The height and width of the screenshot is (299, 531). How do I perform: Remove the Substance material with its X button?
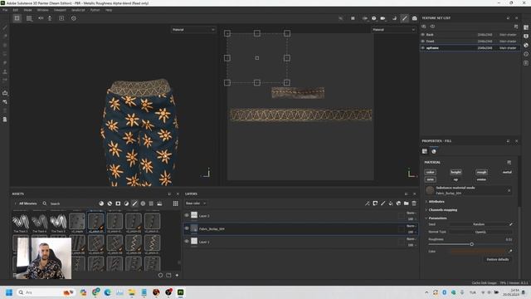click(x=509, y=190)
